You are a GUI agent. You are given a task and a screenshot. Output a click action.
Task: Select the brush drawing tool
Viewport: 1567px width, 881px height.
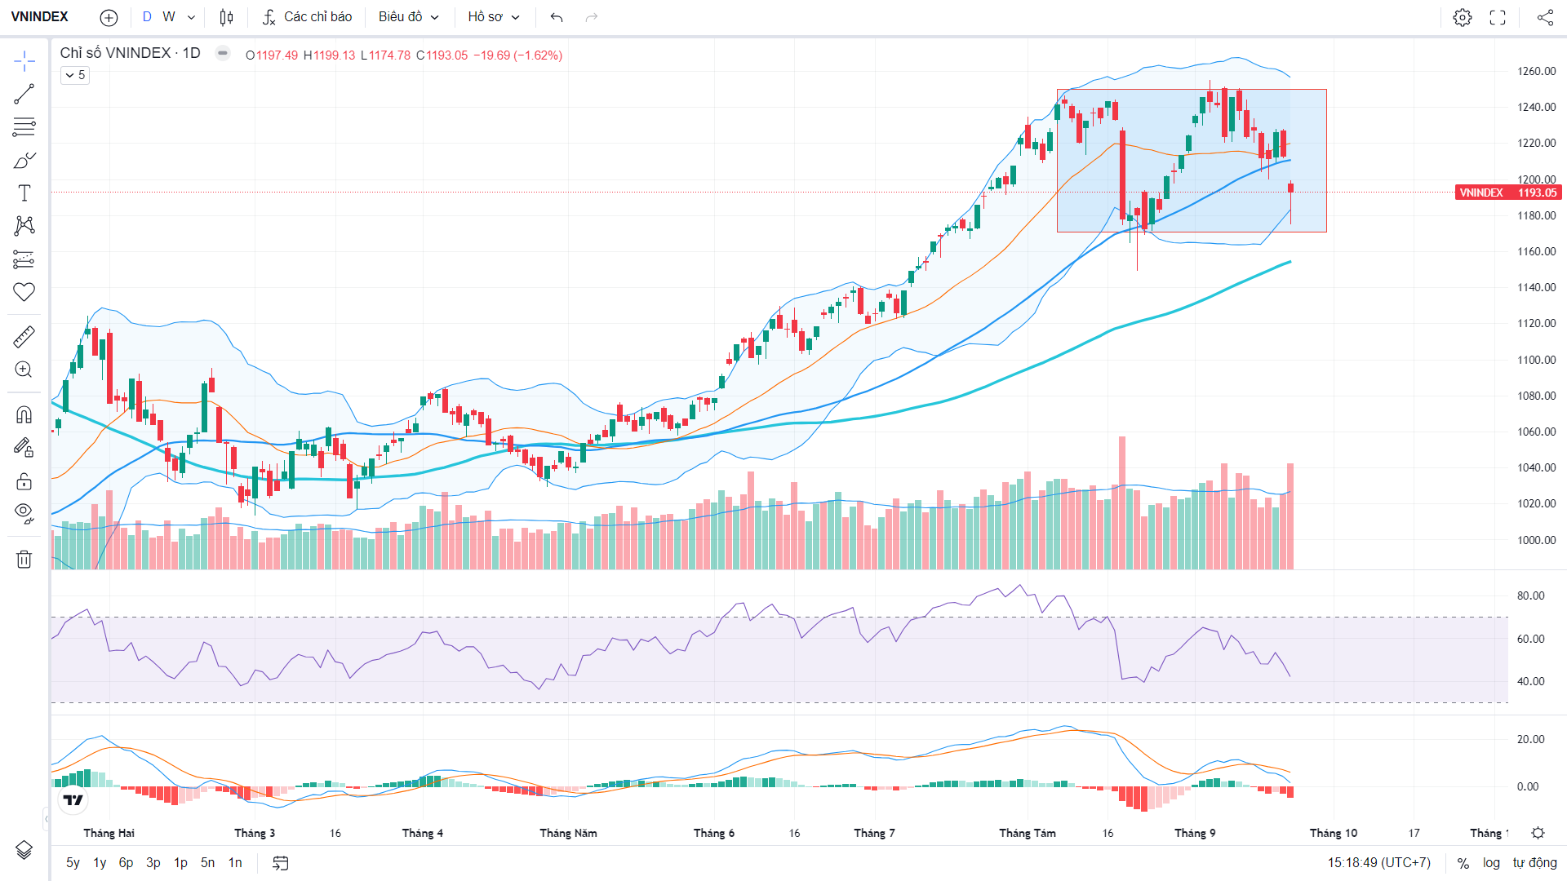click(x=24, y=160)
